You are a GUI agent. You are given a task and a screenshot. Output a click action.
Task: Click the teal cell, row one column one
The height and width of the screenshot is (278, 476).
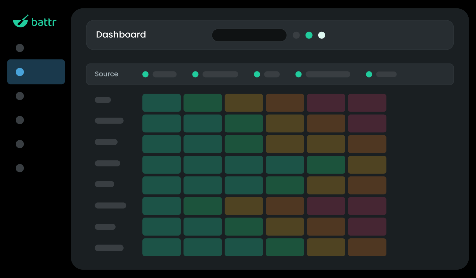[x=161, y=103]
